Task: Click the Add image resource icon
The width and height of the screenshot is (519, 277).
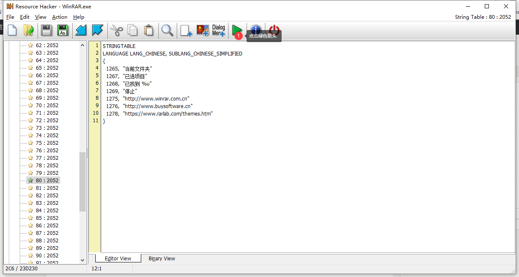Action: (x=203, y=30)
